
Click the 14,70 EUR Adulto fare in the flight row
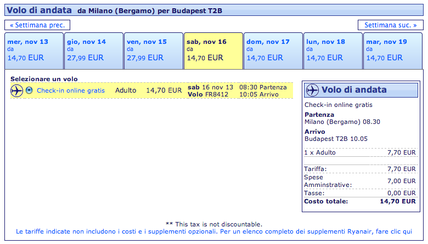(164, 90)
